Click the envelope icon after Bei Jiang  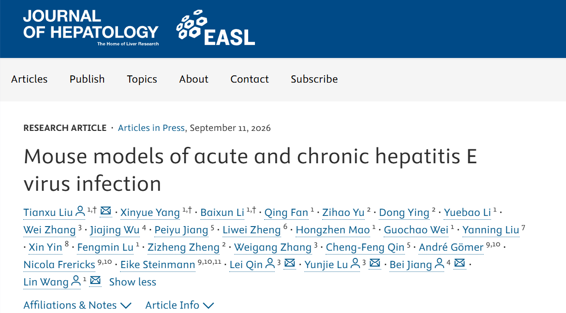click(x=460, y=263)
